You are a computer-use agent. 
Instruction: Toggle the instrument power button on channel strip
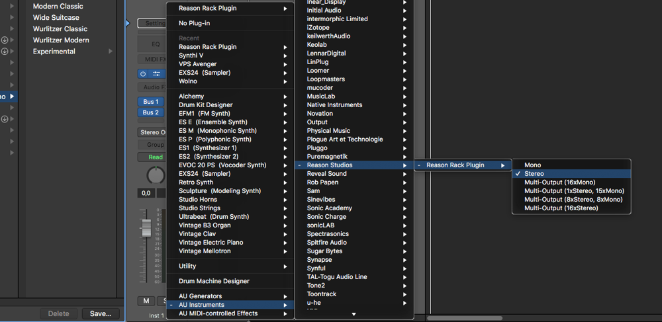(143, 74)
